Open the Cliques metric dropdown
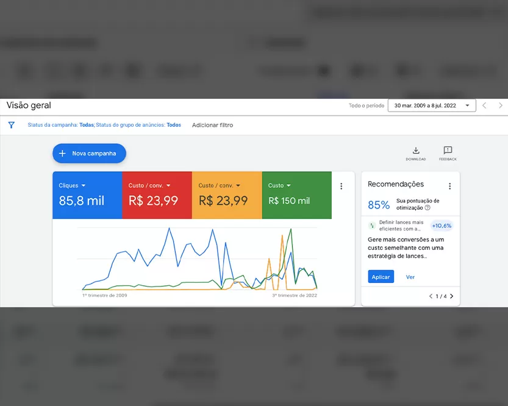508x406 pixels. coord(84,185)
